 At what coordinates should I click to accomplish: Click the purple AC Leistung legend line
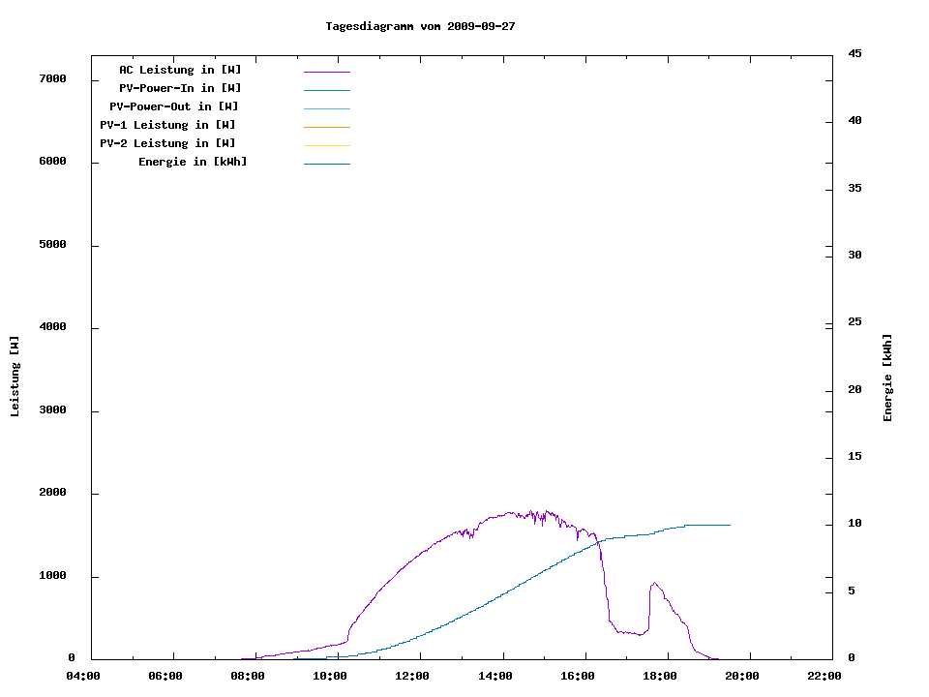click(x=326, y=72)
